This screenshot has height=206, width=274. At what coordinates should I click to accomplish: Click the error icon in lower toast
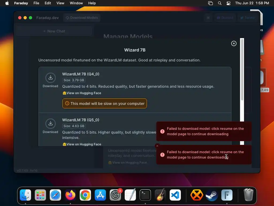[x=162, y=155]
